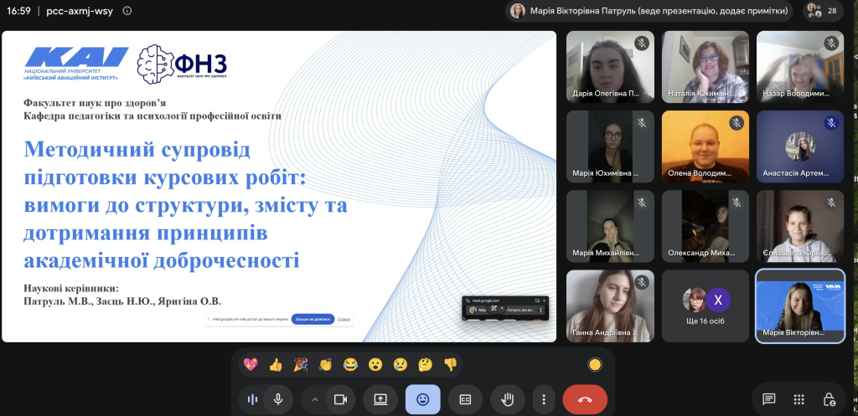The height and width of the screenshot is (416, 858).
Task: Send the clapping hands reaction
Action: tap(326, 365)
